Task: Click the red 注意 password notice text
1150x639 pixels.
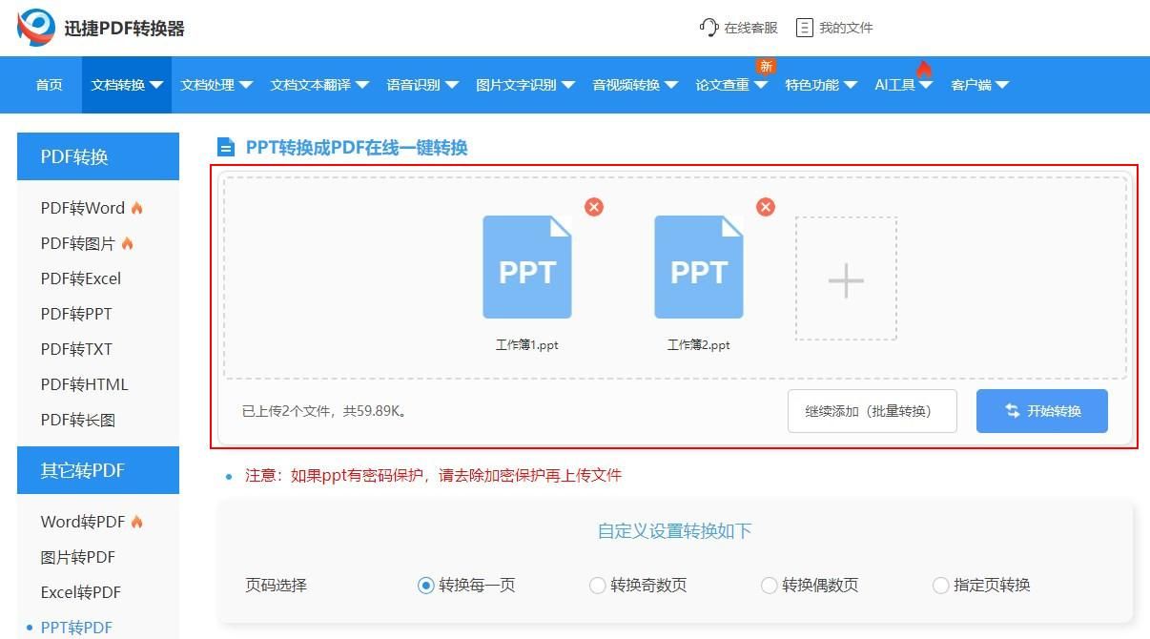Action: (x=434, y=475)
